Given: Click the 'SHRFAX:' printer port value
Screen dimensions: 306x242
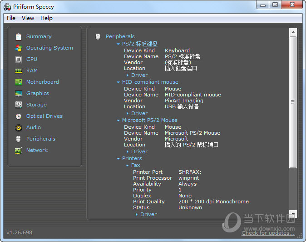Looking at the screenshot, I should pos(190,172).
